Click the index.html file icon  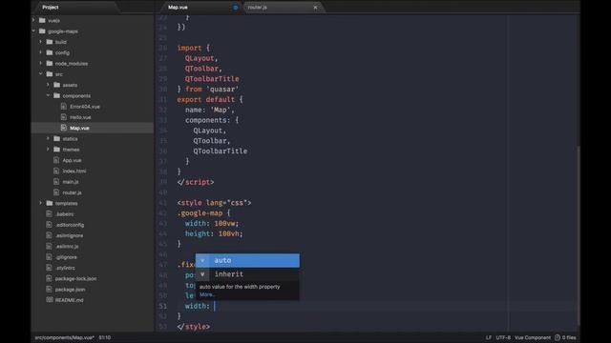pos(56,171)
